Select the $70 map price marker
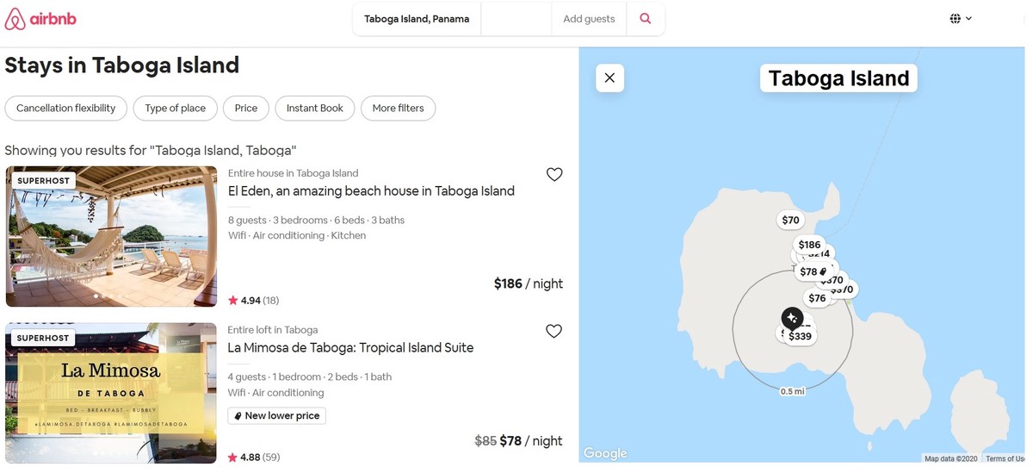This screenshot has width=1033, height=473. click(790, 221)
